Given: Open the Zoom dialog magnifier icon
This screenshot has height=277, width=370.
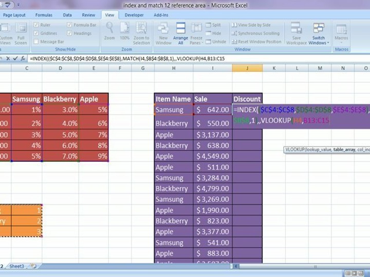Looking at the screenshot, I should (x=109, y=28).
